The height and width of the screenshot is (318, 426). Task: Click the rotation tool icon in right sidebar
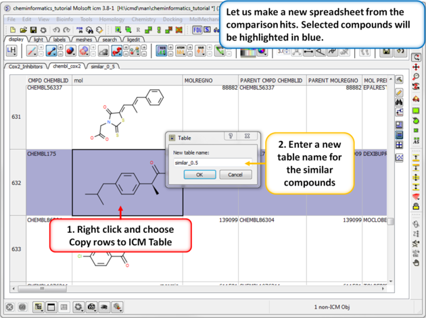coord(416,57)
